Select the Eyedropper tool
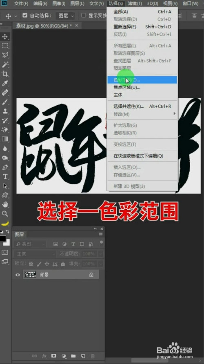The image size is (204, 364). pyautogui.click(x=5, y=84)
